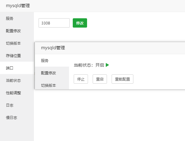
Task: Click the green 修改 button
Action: click(x=80, y=23)
